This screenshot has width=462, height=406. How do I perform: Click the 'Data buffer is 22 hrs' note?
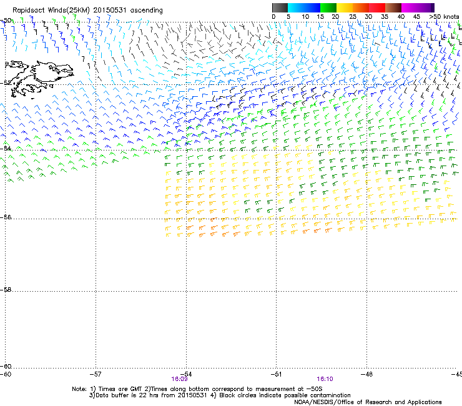coord(220,395)
